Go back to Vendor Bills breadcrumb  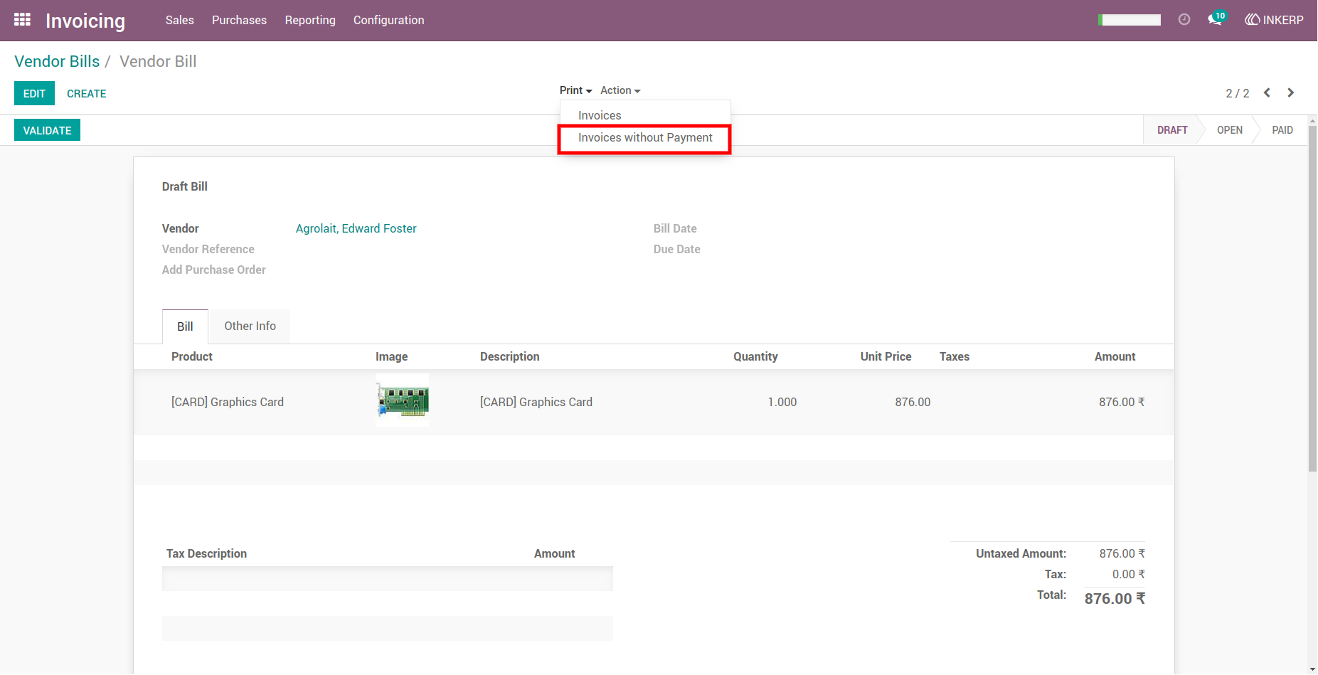tap(57, 61)
